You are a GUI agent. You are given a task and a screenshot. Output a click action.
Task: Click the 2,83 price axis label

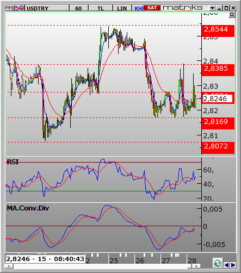click(x=211, y=86)
